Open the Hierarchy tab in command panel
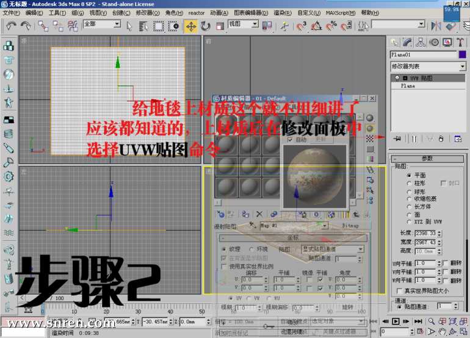Screen dimensions: 470x338 coord(421,43)
